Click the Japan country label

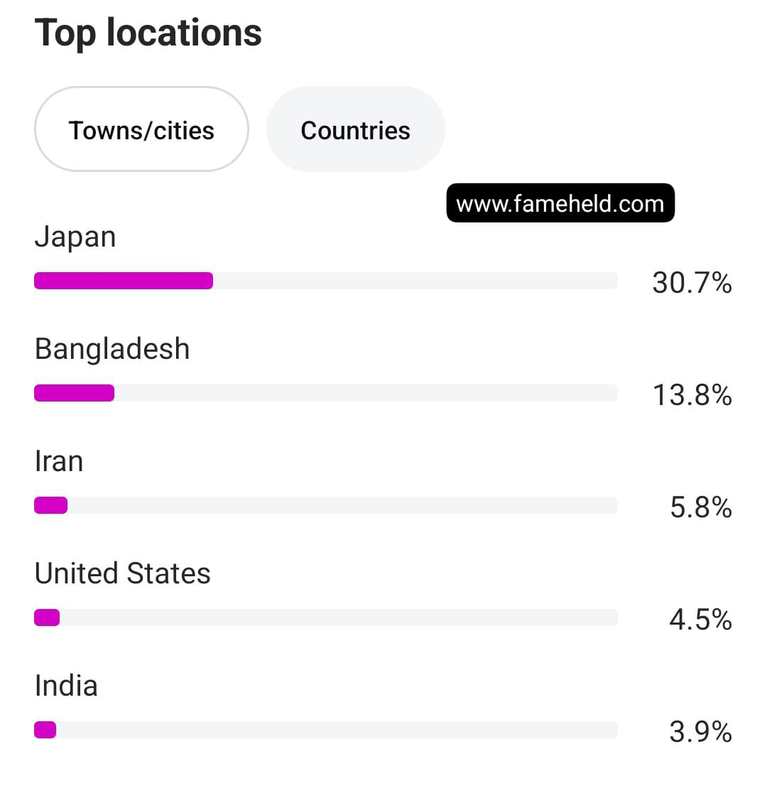coord(75,237)
